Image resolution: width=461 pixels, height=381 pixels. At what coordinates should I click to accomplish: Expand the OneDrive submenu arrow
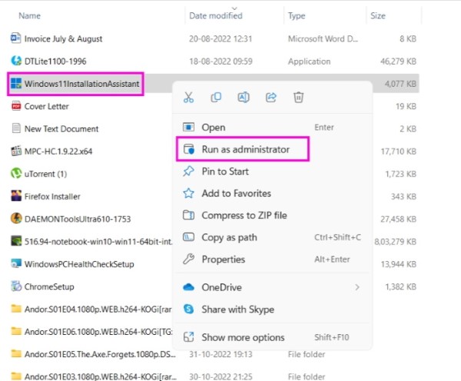pyautogui.click(x=357, y=287)
